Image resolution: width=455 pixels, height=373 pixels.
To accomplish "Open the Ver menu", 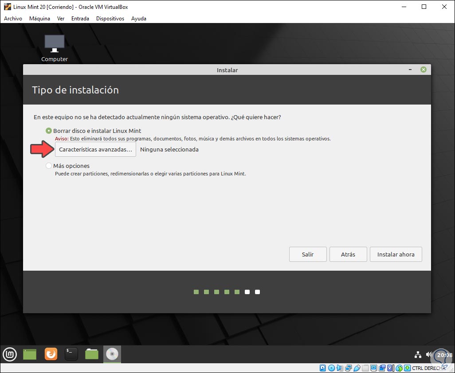I will [61, 19].
